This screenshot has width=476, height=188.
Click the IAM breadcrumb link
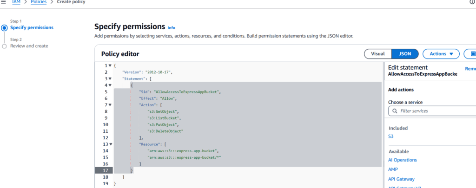pos(16,2)
